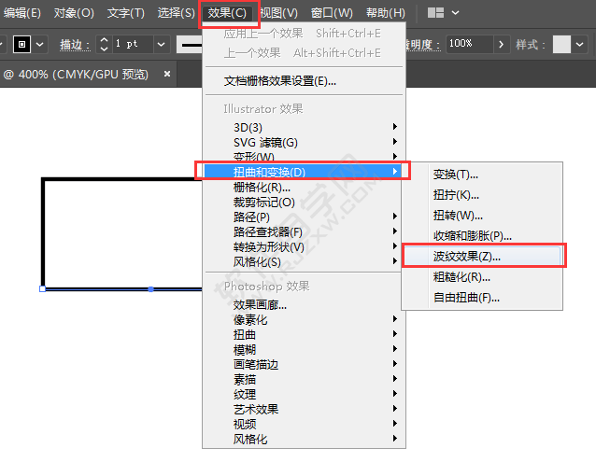Viewport: 596px width, 476px height.
Task: Open the Photoshop 风格化 submenu
Action: (x=305, y=439)
